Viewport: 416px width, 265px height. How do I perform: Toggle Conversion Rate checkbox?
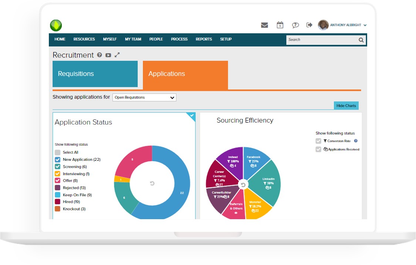click(318, 141)
